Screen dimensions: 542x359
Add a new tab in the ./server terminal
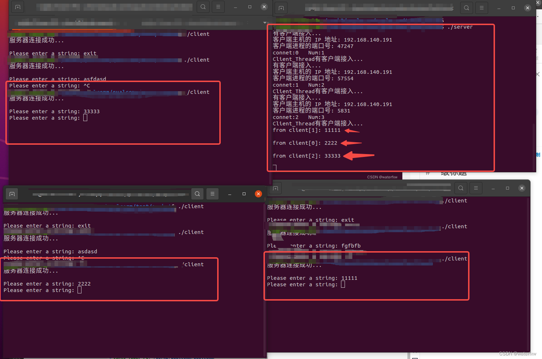[281, 8]
